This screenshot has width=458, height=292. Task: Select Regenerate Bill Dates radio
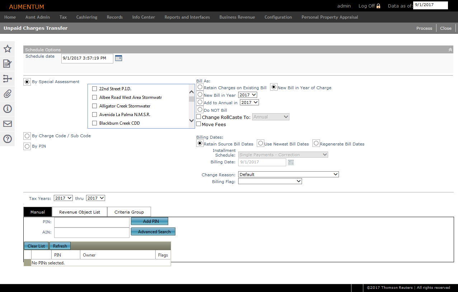click(x=316, y=143)
